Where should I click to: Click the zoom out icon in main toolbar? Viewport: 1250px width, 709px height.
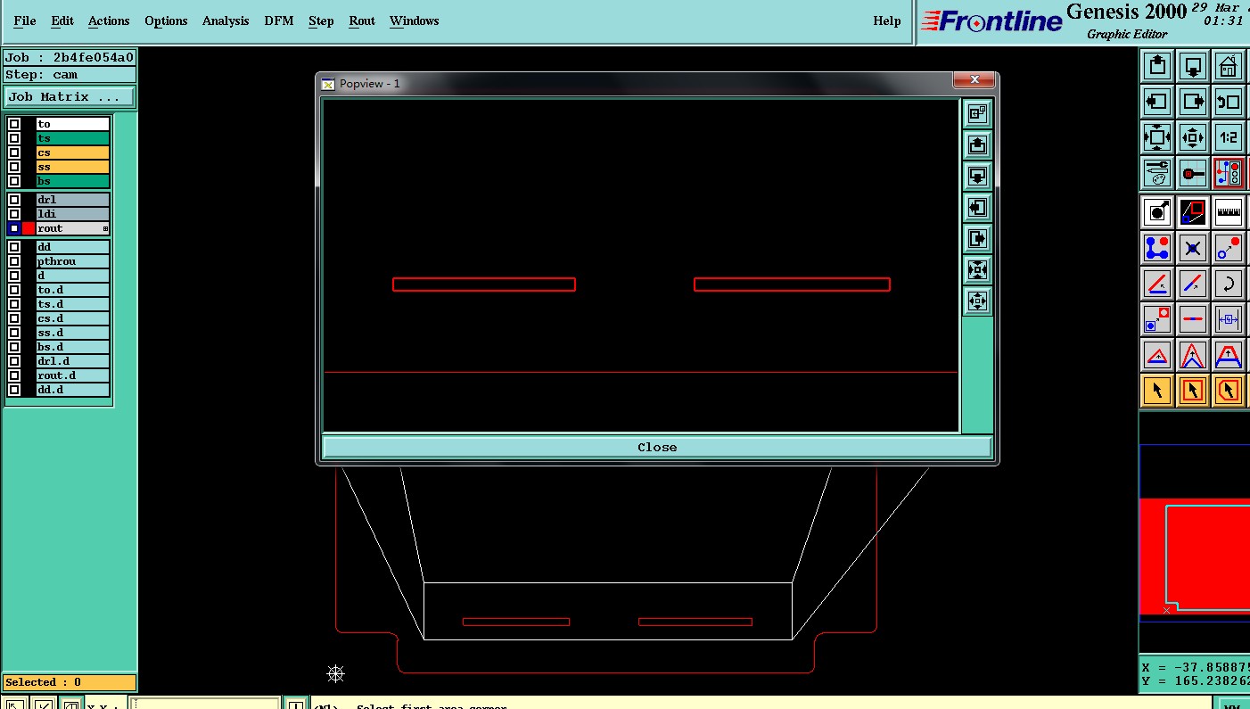click(x=1193, y=137)
